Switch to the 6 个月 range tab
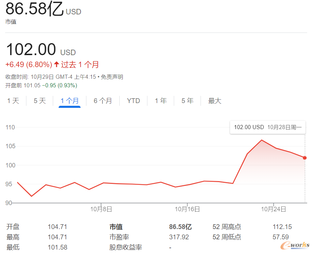 pos(103,101)
